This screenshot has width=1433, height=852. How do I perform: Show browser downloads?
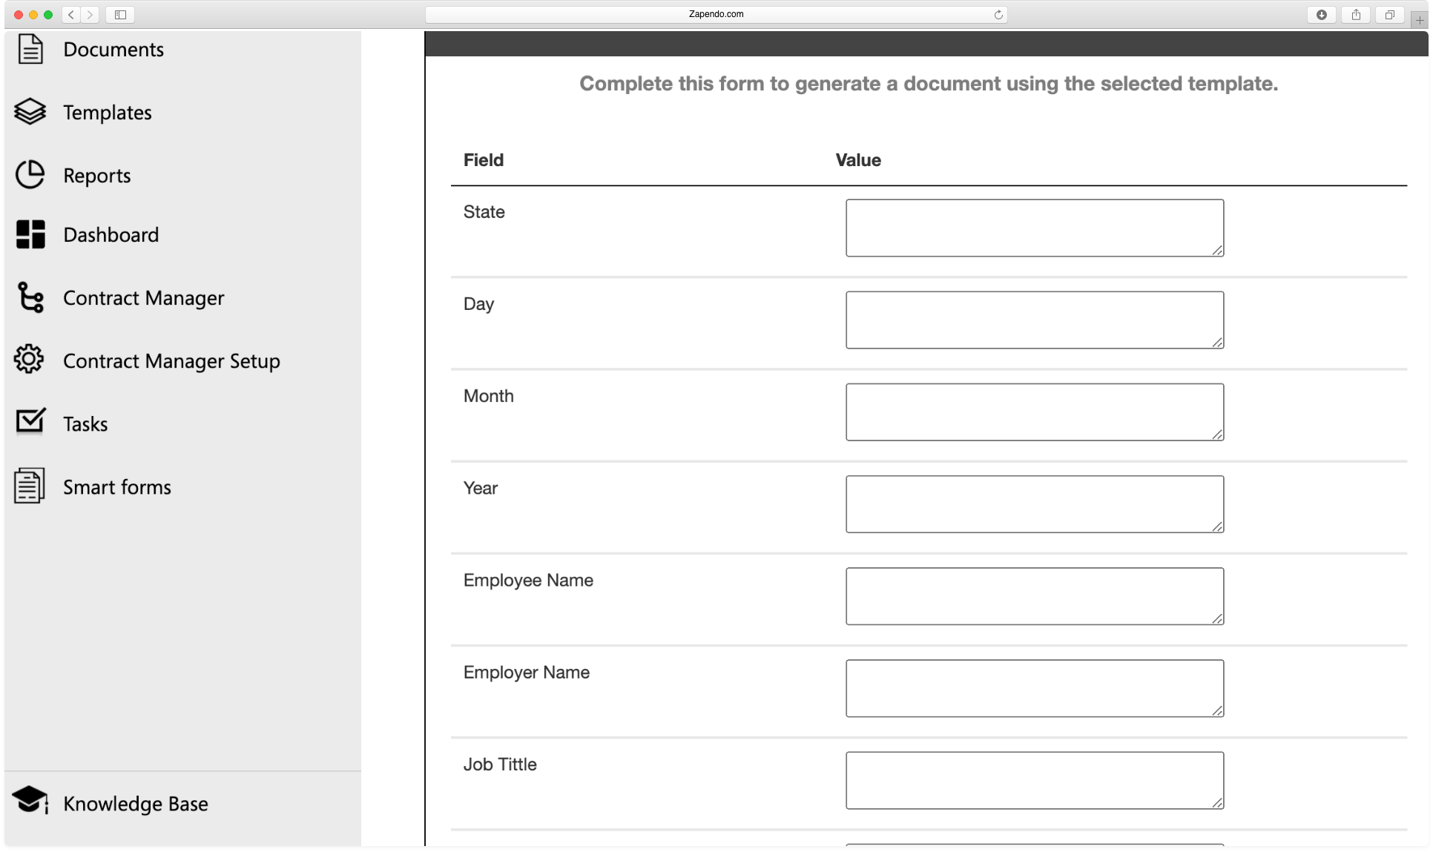coord(1322,15)
